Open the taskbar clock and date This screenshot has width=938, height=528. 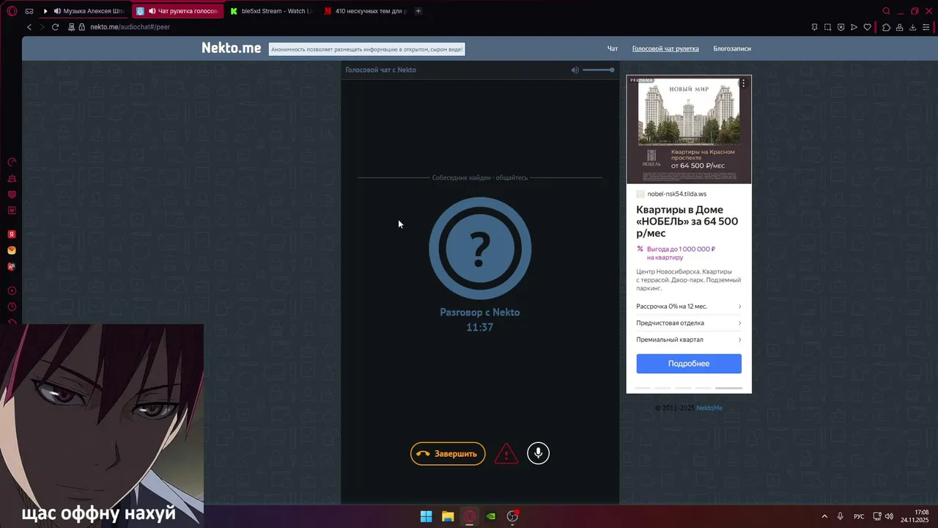915,516
